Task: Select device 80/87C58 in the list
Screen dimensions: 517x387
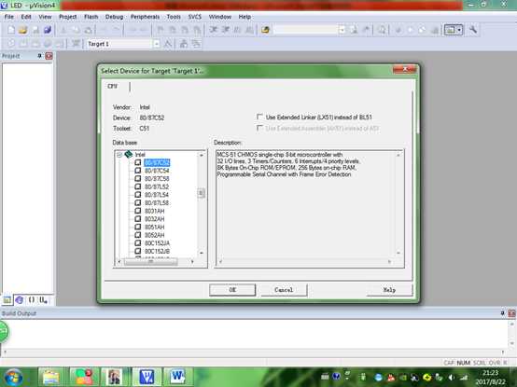Action: click(x=157, y=178)
